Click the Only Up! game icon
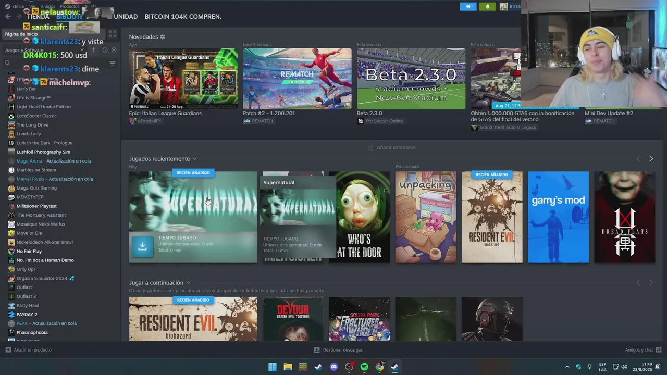 (x=11, y=269)
